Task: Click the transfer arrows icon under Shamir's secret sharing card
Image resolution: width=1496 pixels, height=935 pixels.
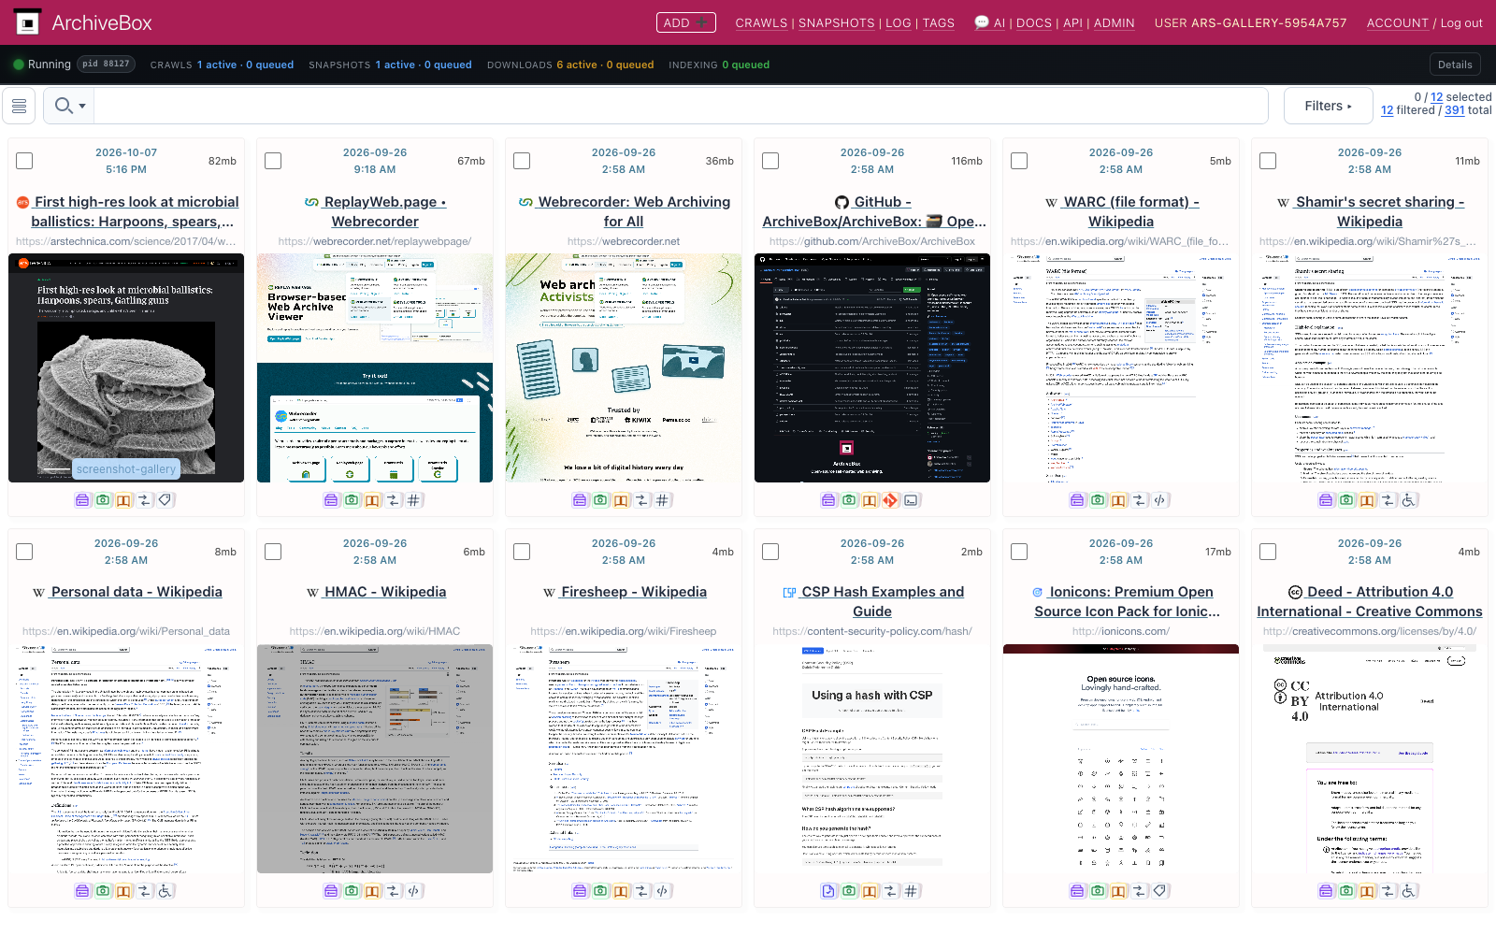Action: click(x=1388, y=500)
